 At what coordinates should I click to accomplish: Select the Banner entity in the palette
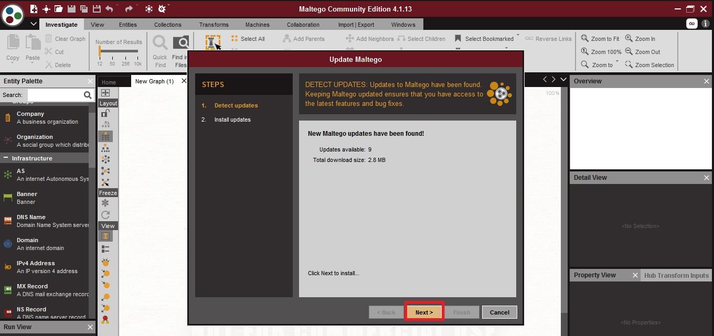point(45,198)
